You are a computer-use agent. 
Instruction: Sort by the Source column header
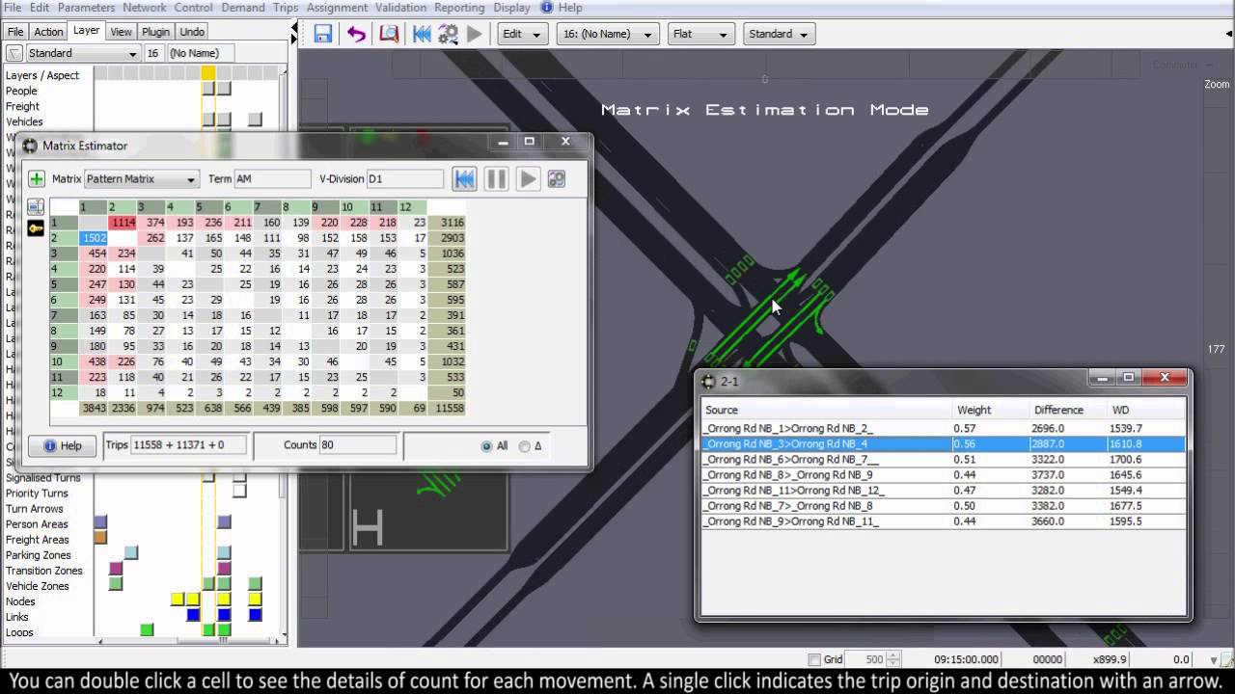tap(826, 410)
